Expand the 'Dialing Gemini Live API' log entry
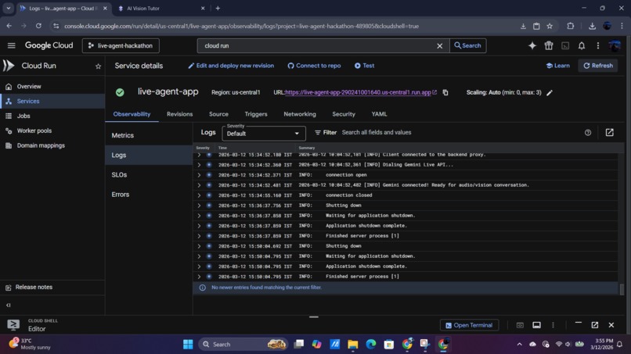 tap(199, 165)
